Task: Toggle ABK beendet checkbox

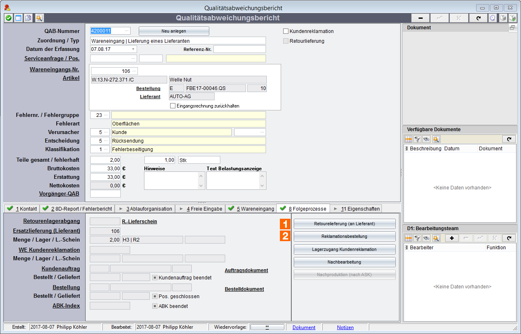Action: (x=155, y=306)
